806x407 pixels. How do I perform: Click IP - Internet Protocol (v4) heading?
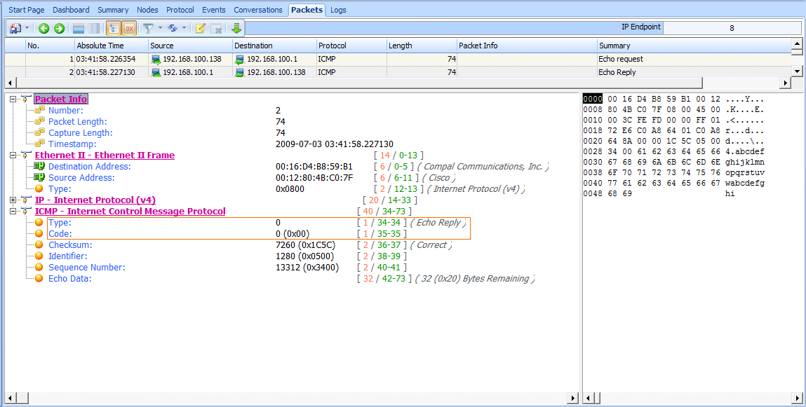(95, 200)
